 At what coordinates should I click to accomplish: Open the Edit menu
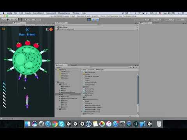tap(21, 13)
